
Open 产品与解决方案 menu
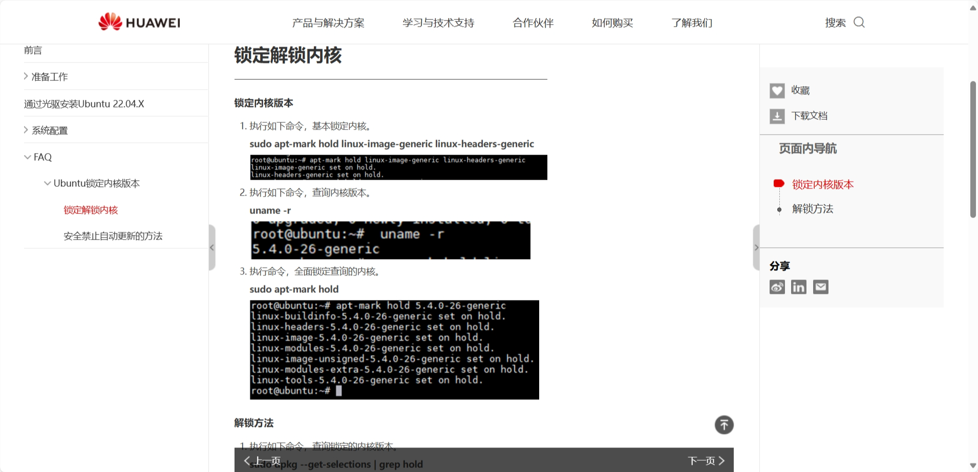click(328, 23)
